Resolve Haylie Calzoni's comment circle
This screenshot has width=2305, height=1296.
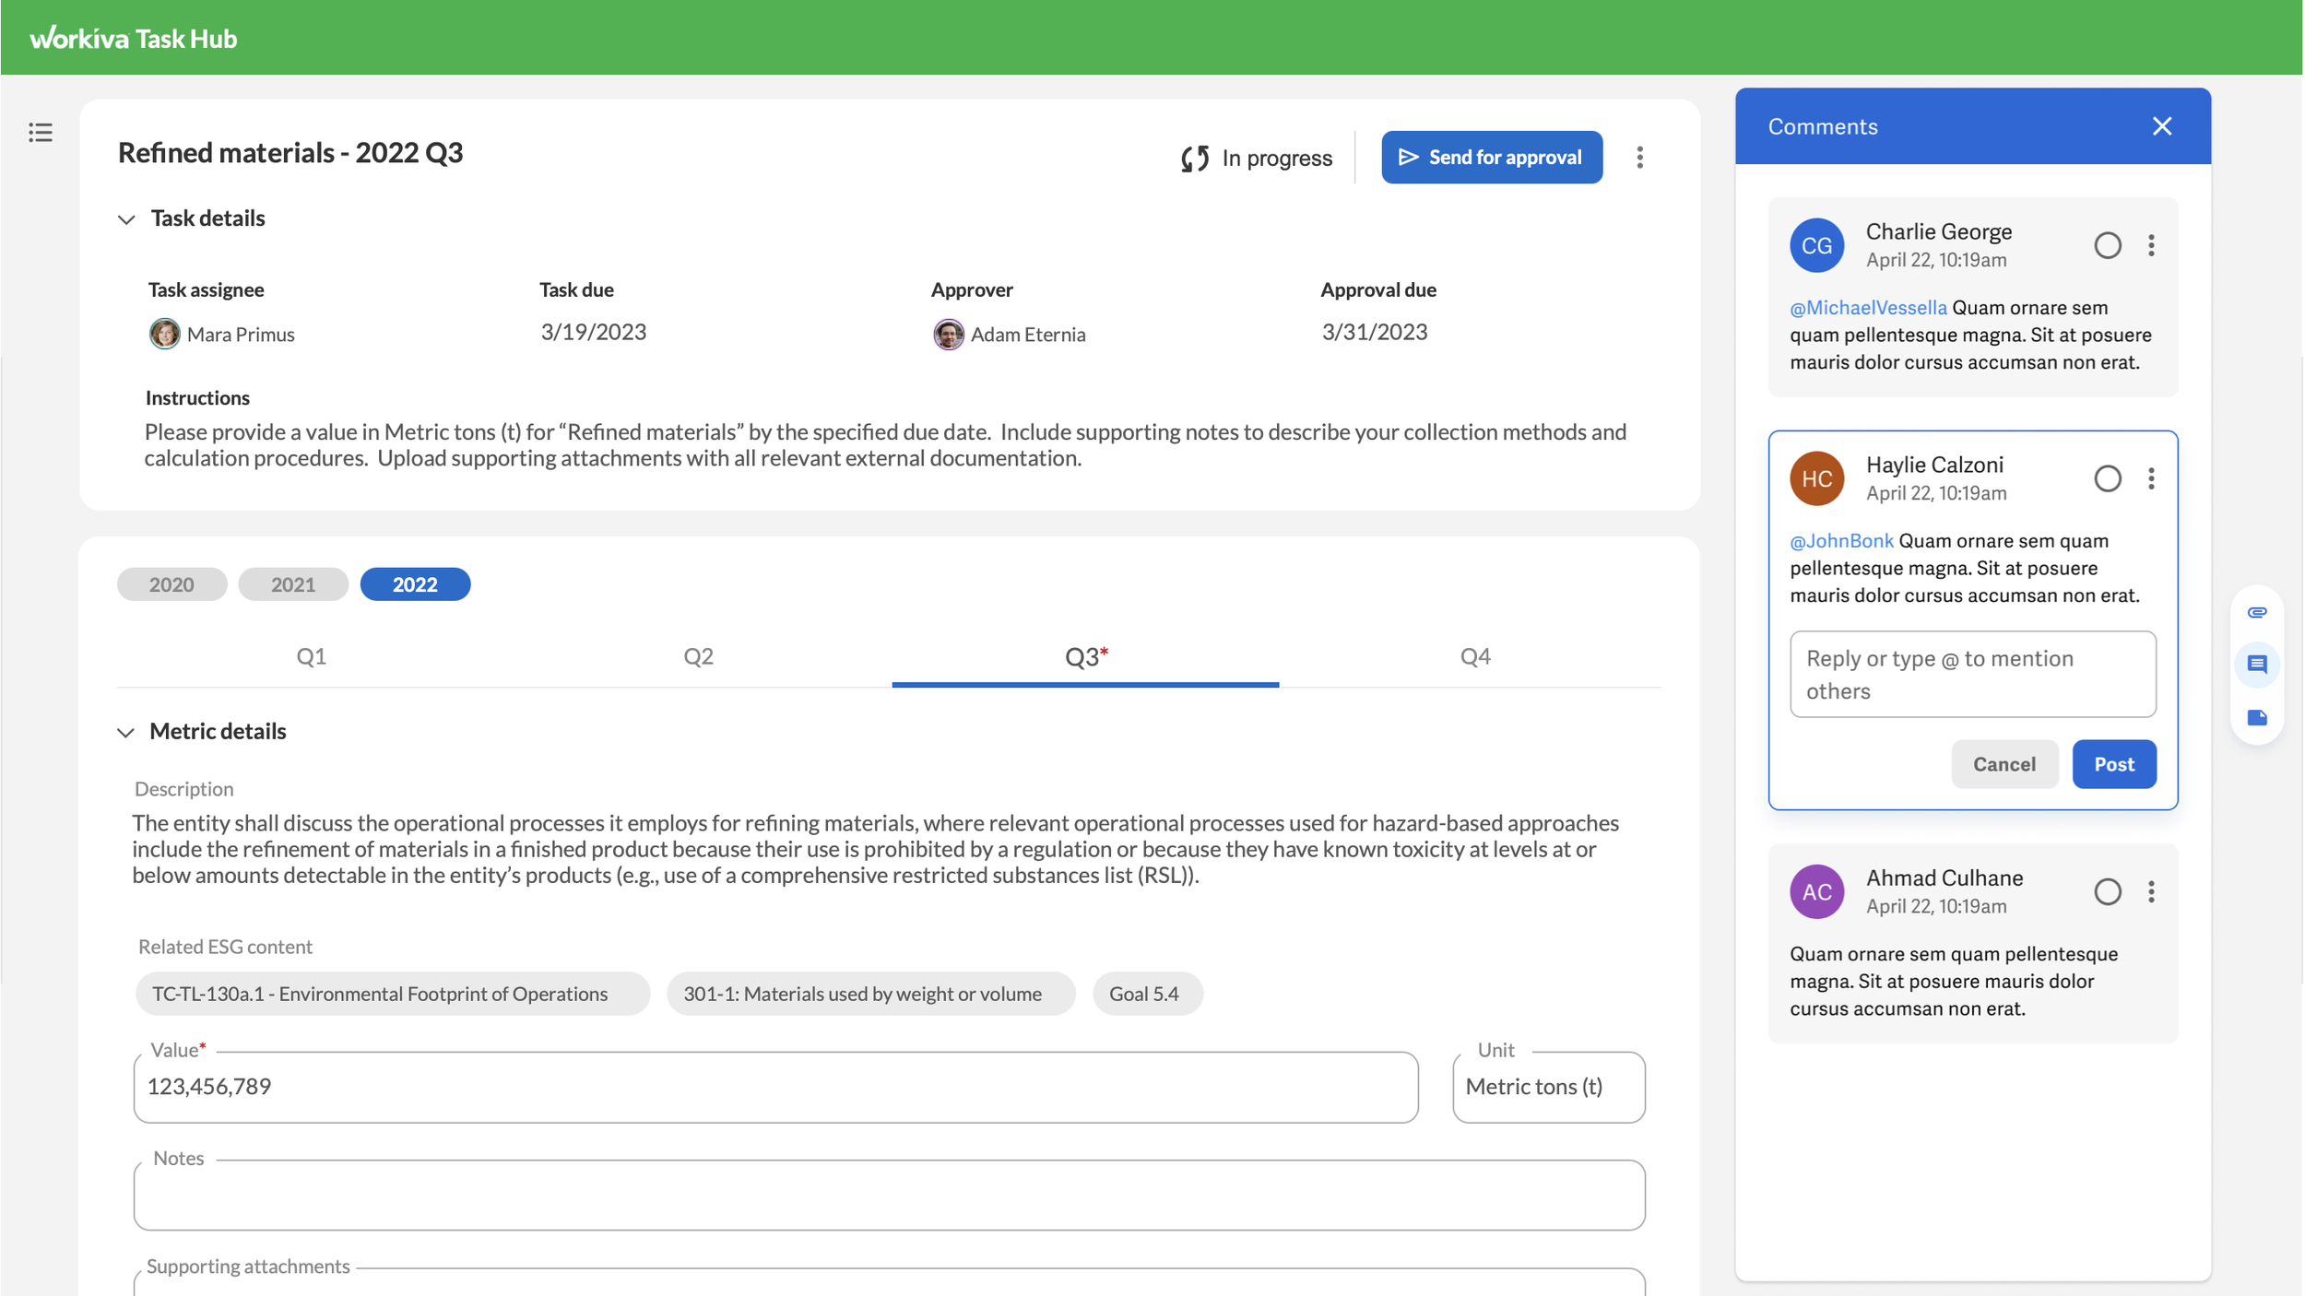(2107, 478)
